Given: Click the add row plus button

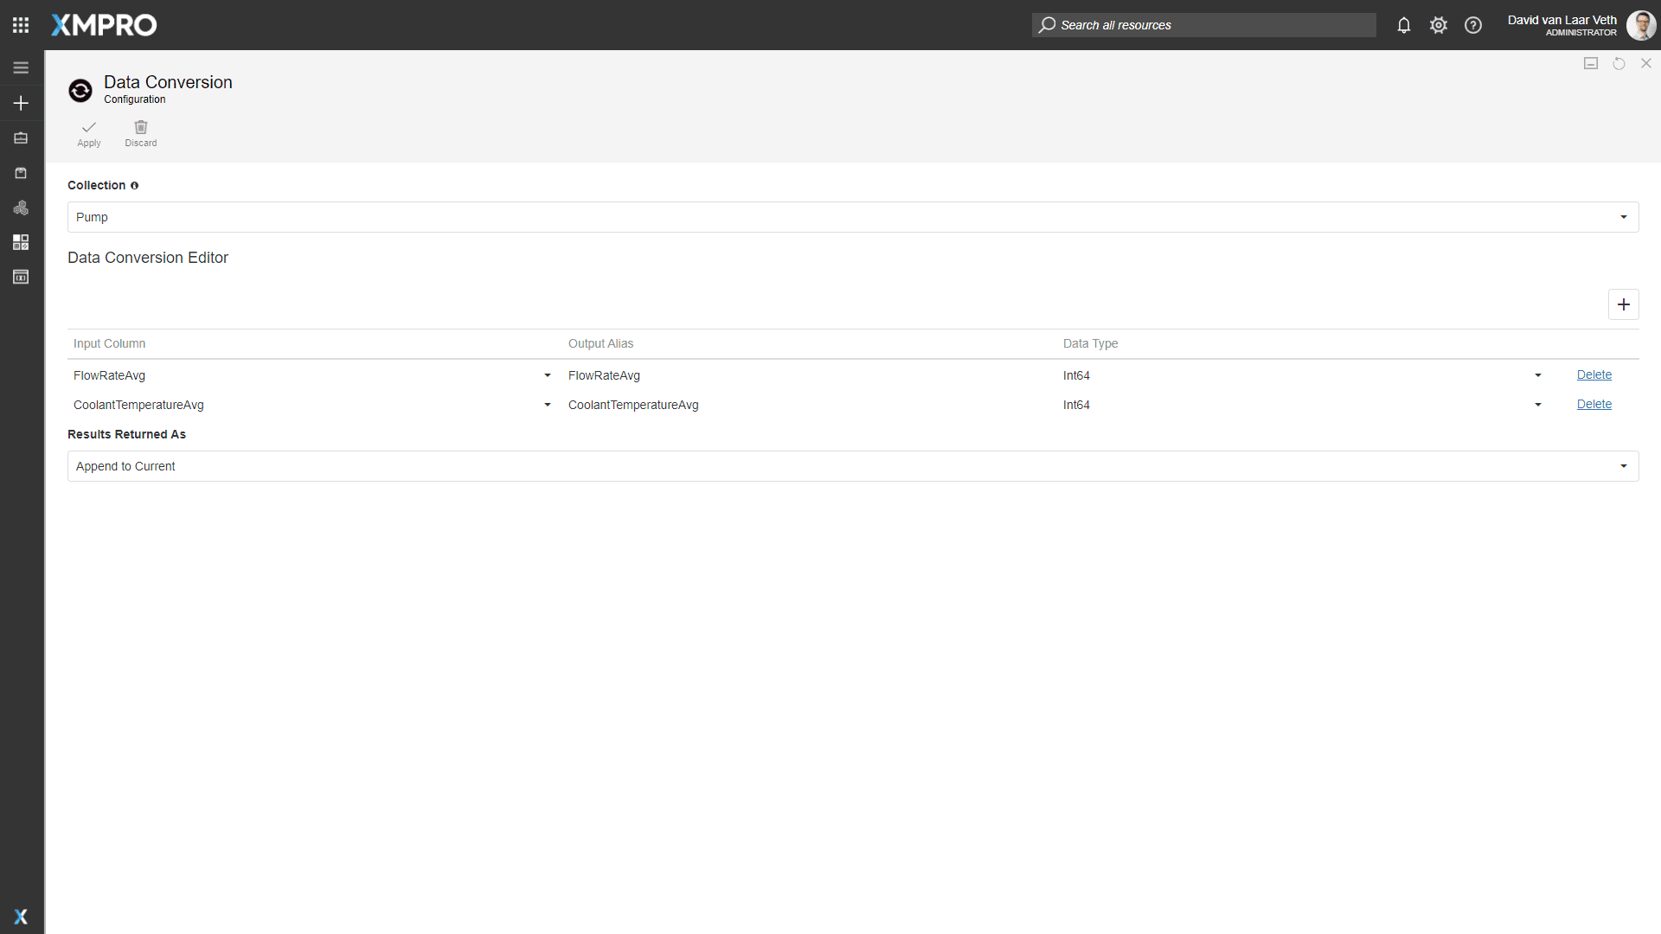Looking at the screenshot, I should pos(1623,304).
